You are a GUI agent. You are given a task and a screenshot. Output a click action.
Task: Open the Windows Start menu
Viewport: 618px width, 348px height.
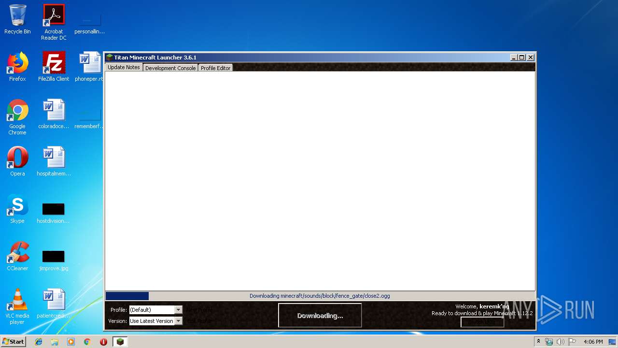coord(14,342)
